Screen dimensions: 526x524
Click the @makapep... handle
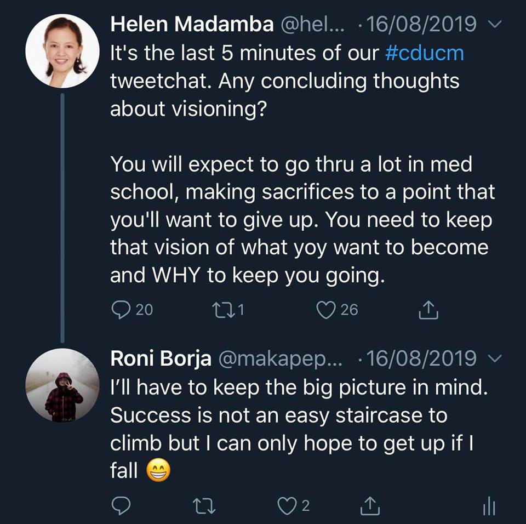[x=281, y=358]
